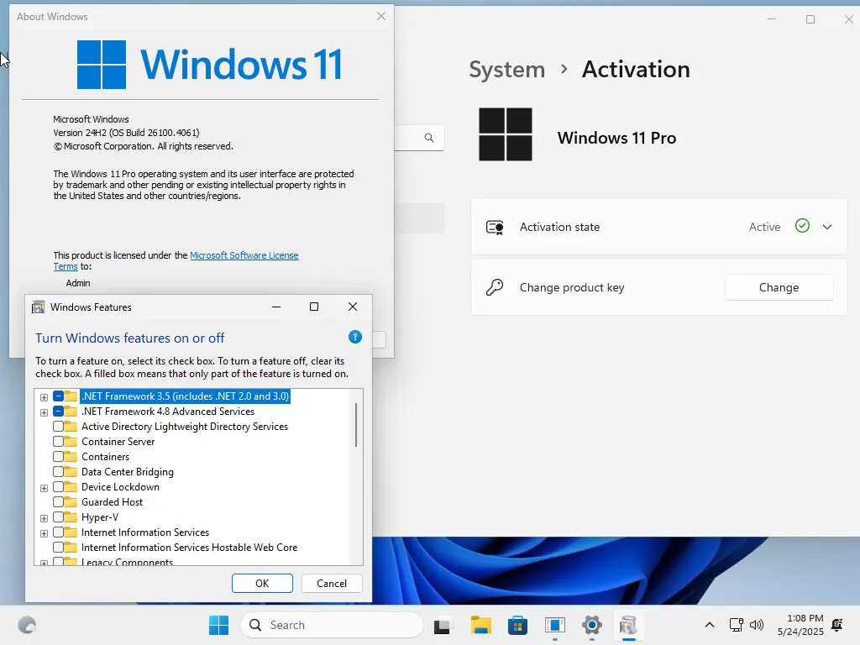Select the Container Server label
Screen dimensions: 860x645
pyautogui.click(x=118, y=442)
